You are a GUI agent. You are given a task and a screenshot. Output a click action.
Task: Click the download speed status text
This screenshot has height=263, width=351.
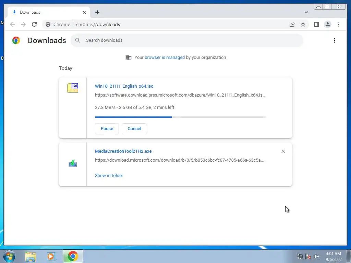click(134, 107)
